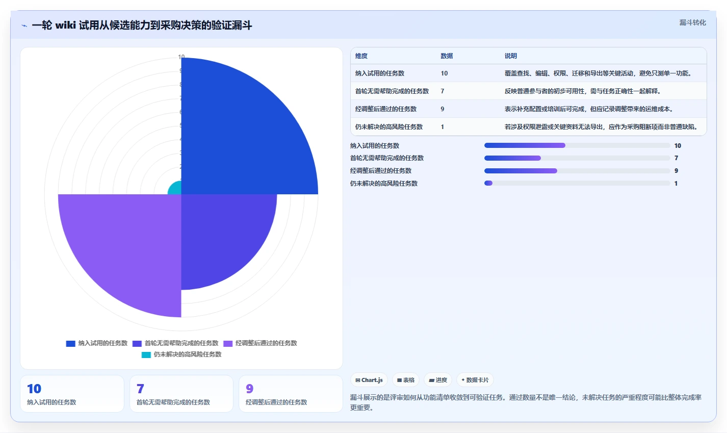The height and width of the screenshot is (433, 727).
Task: Click the icon in the Chart.js tag
Action: pos(358,380)
